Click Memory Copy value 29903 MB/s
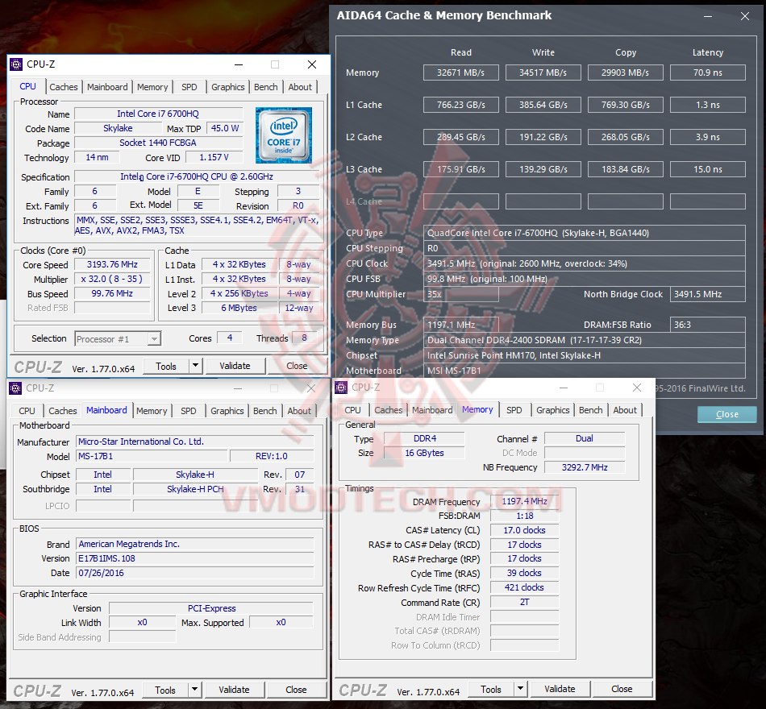The image size is (766, 709). click(626, 73)
